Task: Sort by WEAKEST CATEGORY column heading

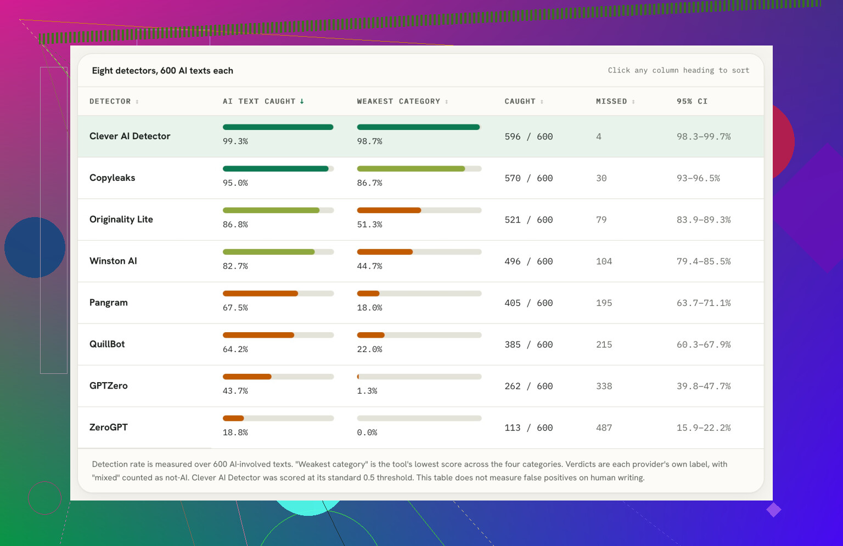Action: click(403, 101)
